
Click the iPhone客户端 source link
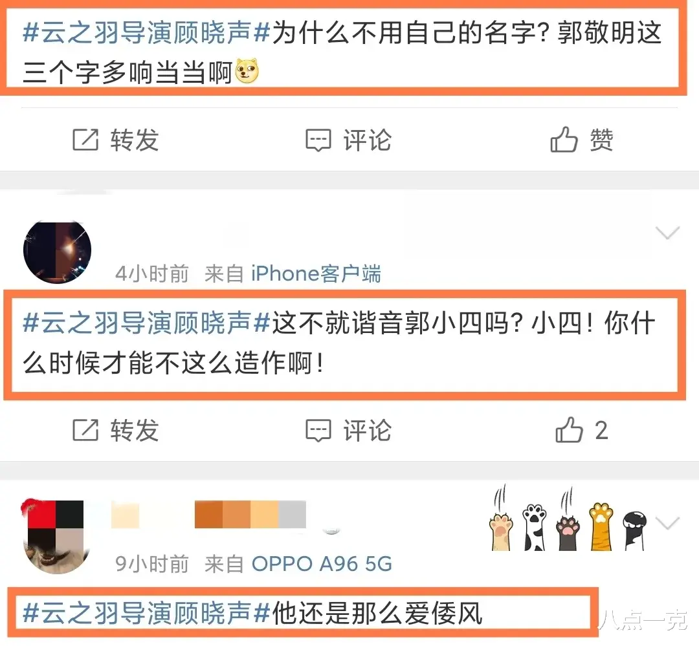(316, 274)
